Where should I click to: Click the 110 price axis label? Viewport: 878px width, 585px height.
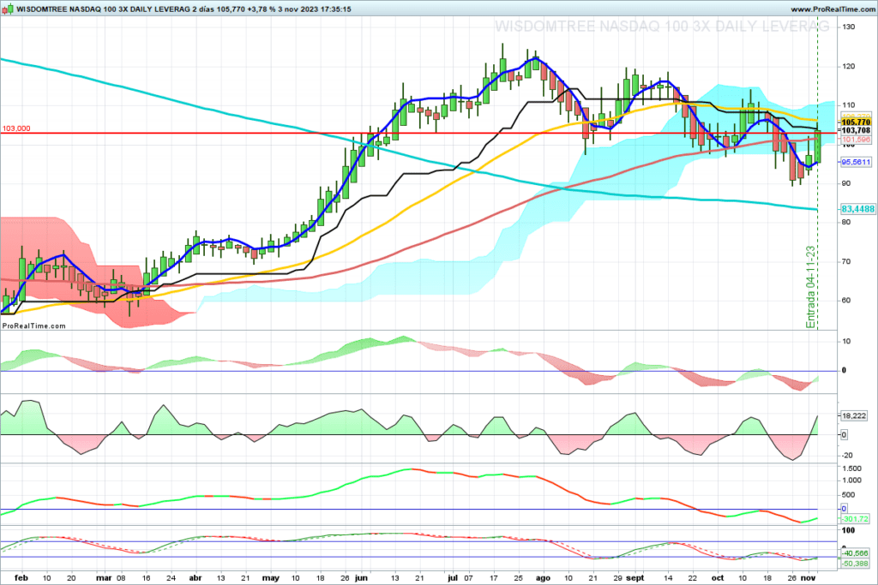coord(848,105)
